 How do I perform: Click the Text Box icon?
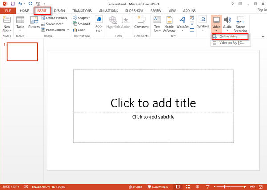click(x=157, y=20)
